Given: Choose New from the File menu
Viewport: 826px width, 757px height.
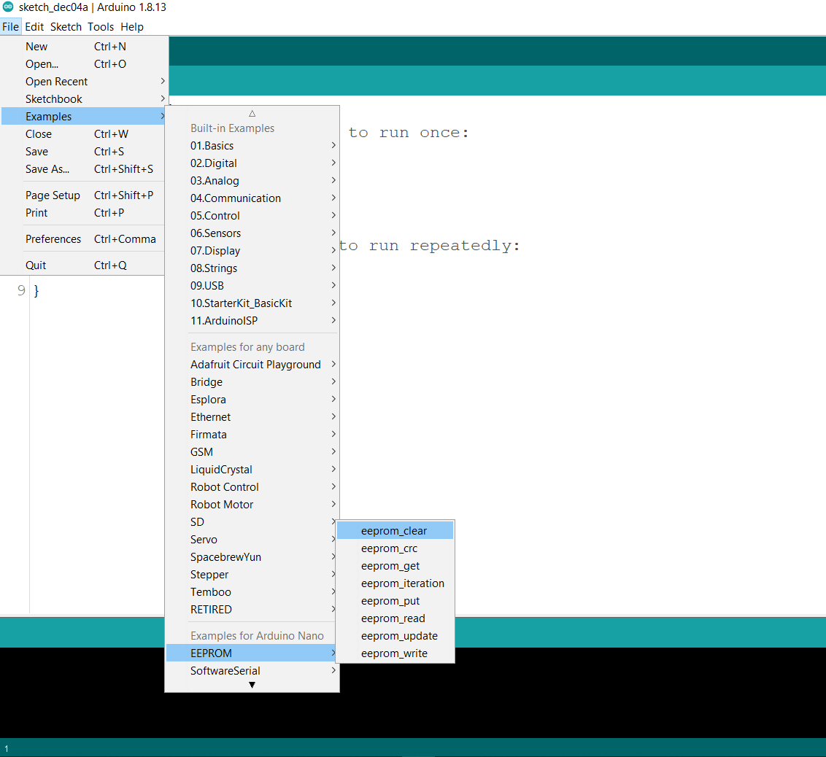Looking at the screenshot, I should click(x=83, y=47).
